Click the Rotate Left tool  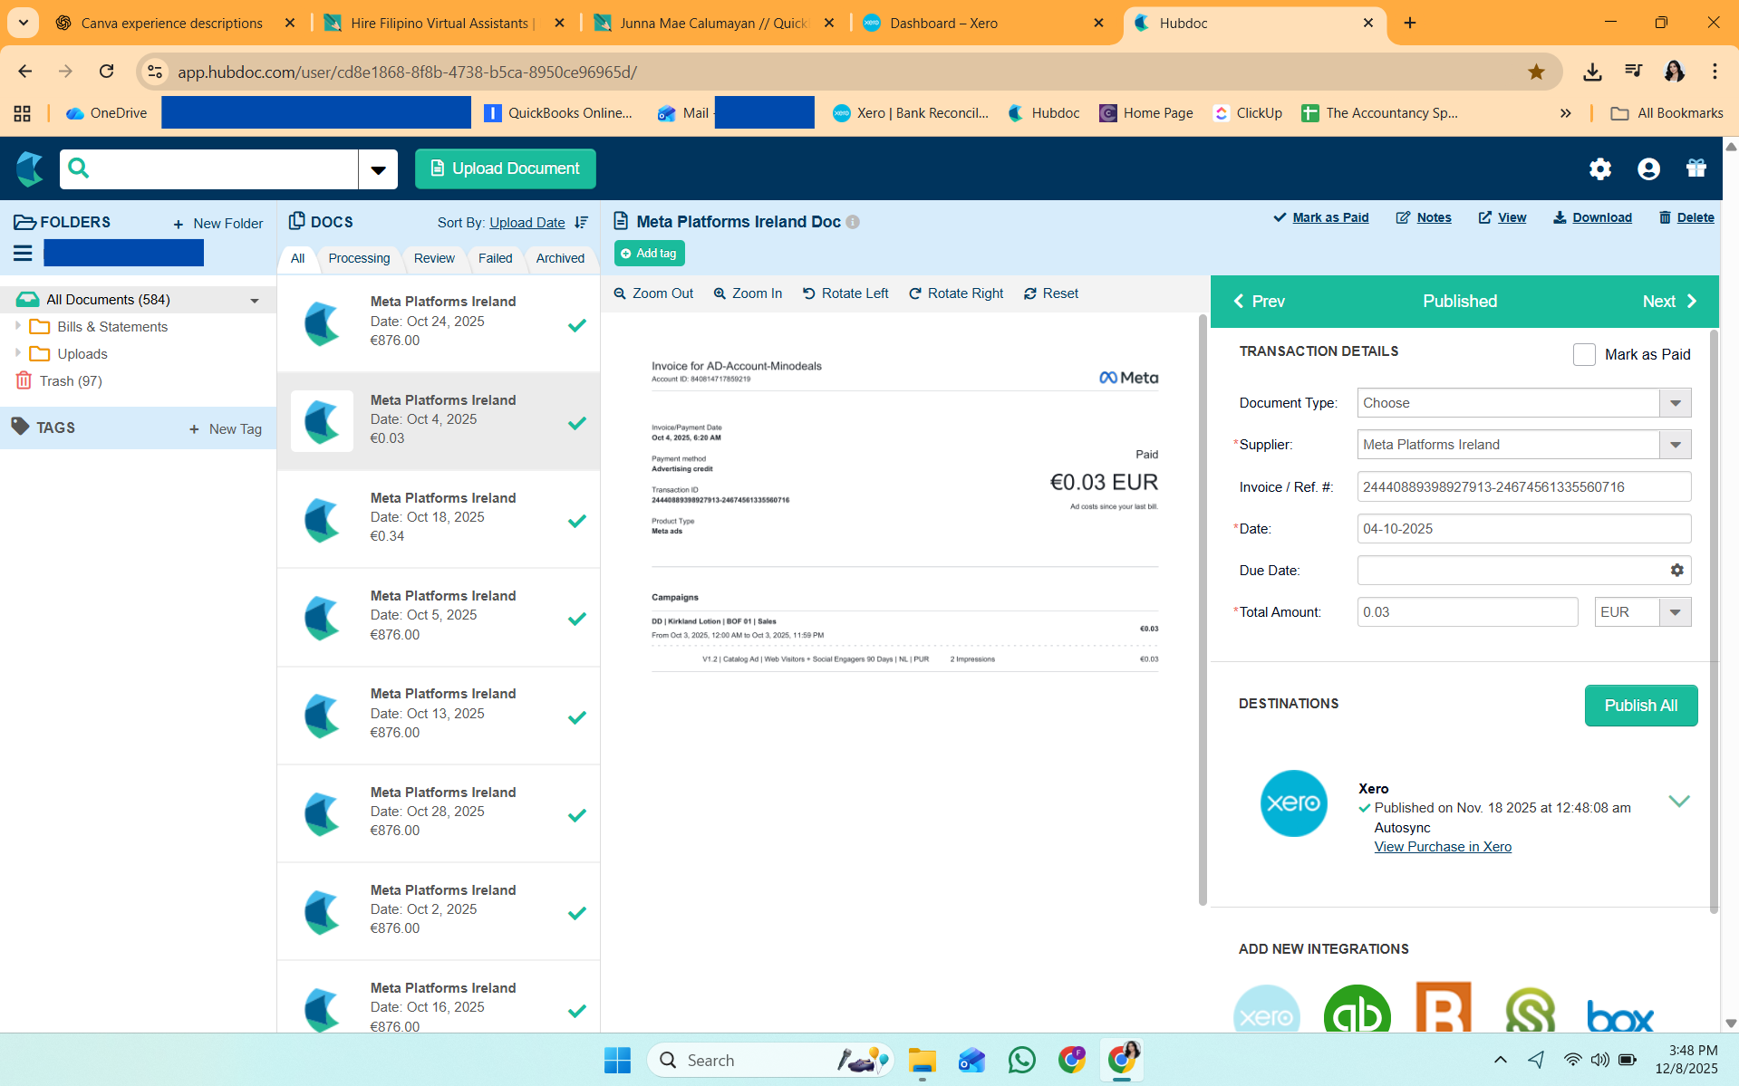tap(845, 293)
